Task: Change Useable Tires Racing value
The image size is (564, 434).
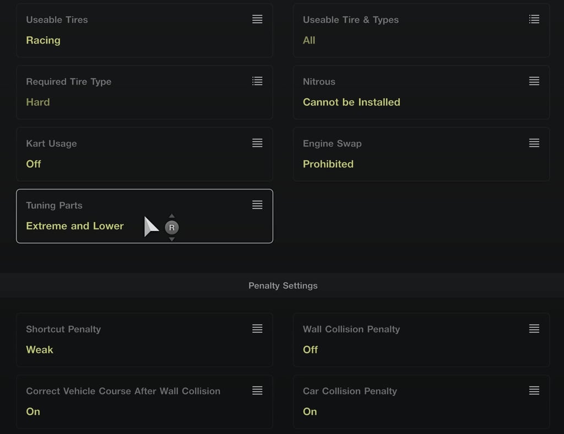Action: (x=43, y=40)
